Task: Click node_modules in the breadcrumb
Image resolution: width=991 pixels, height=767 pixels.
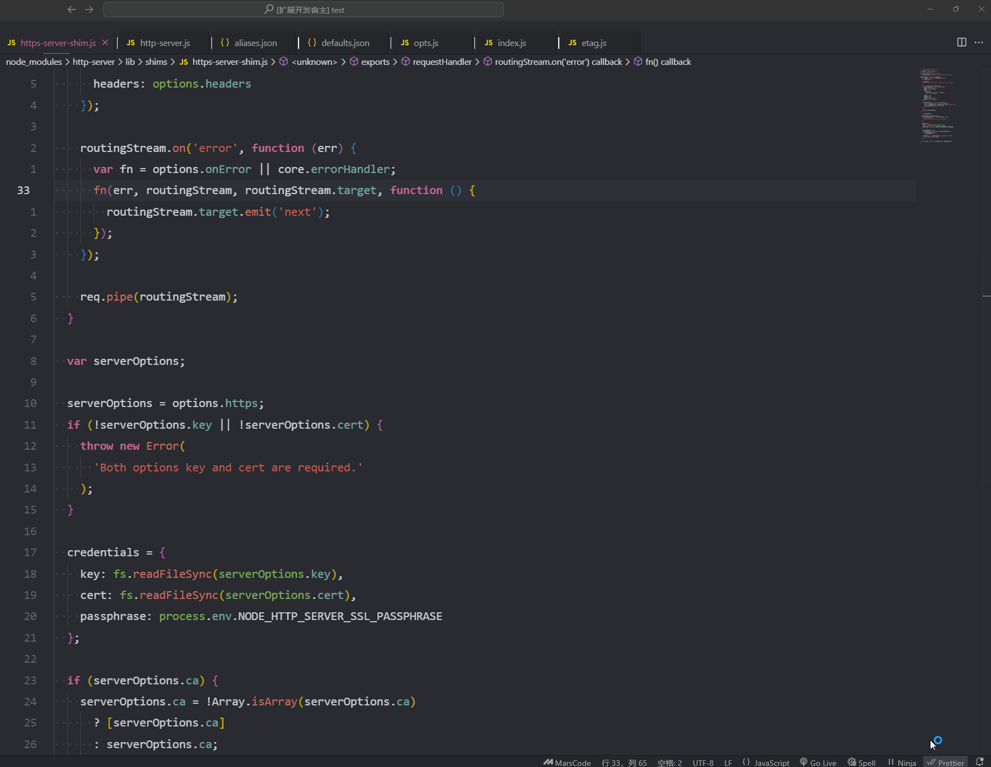Action: pyautogui.click(x=34, y=62)
